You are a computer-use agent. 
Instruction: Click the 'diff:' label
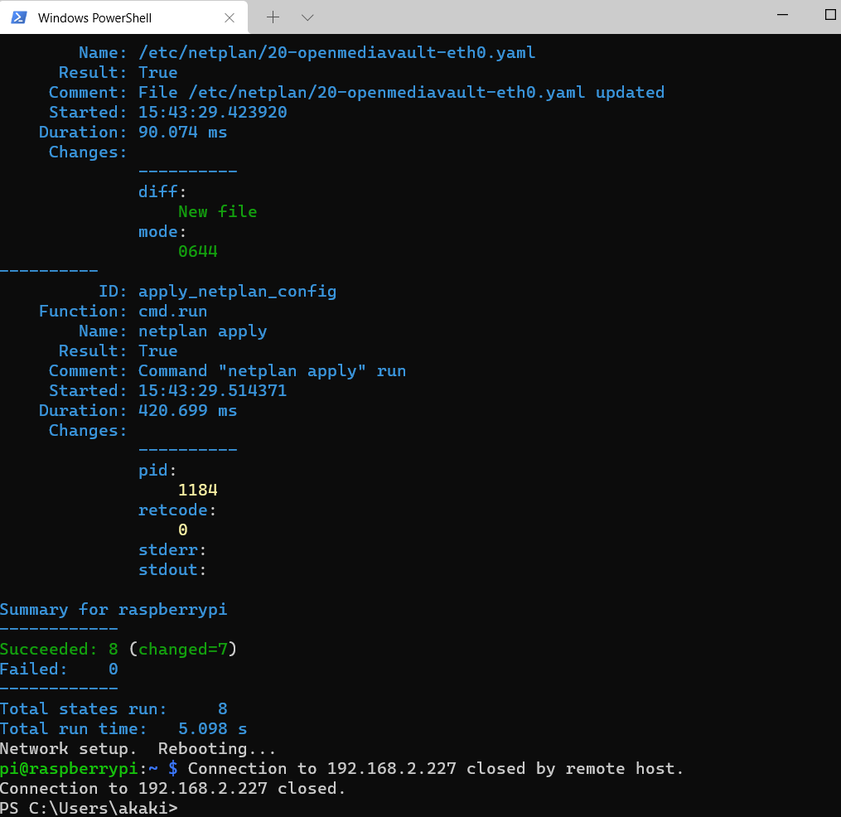162,191
